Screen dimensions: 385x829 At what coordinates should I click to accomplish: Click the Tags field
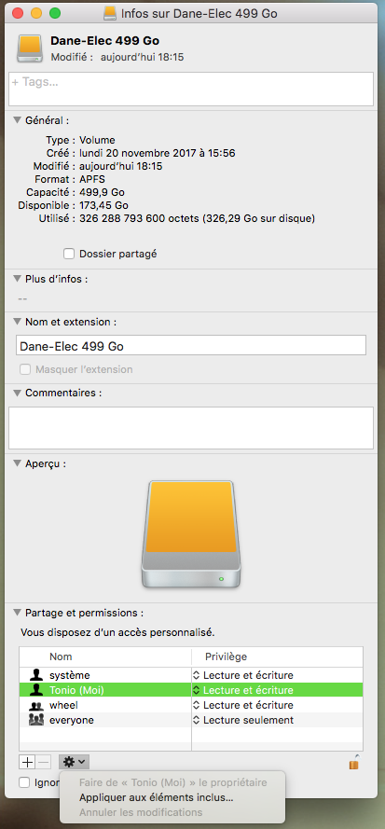point(191,89)
